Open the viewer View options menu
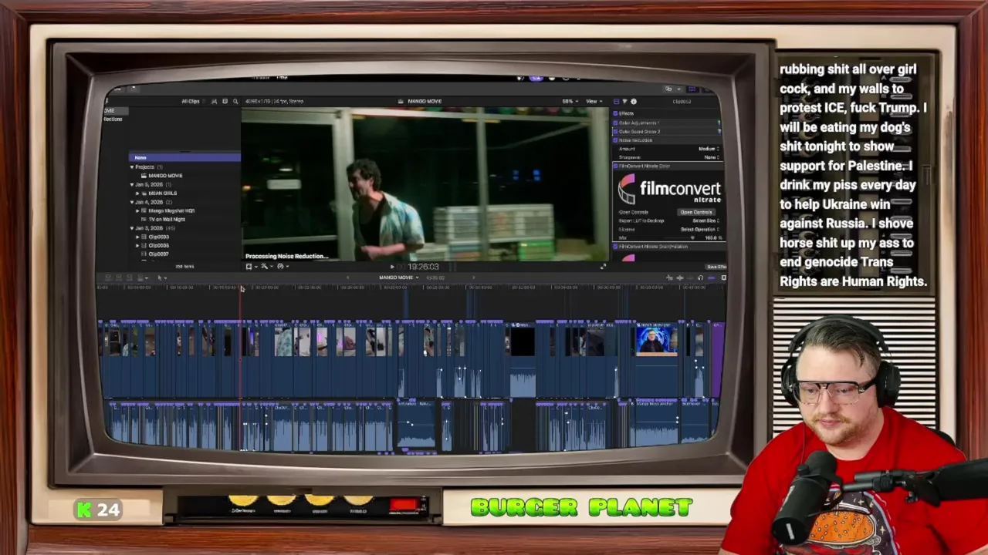Image resolution: width=988 pixels, height=555 pixels. (594, 101)
